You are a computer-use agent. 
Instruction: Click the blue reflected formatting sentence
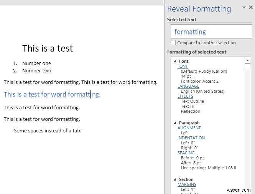pos(52,95)
